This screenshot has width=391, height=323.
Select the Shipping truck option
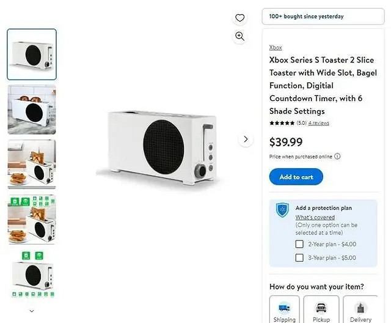284,309
